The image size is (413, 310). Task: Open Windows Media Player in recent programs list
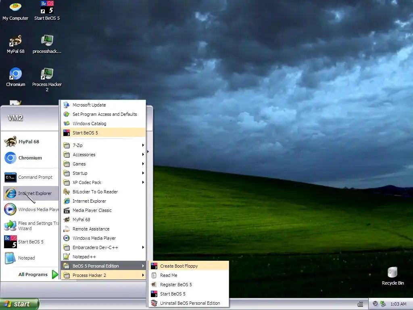tap(31, 209)
